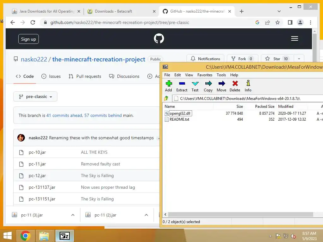Open the-minecraft-recreation-project repository link
Image resolution: width=323 pixels, height=242 pixels.
pos(99,59)
